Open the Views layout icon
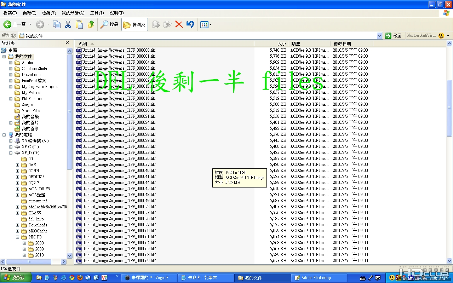This screenshot has height=283, width=453. (206, 24)
